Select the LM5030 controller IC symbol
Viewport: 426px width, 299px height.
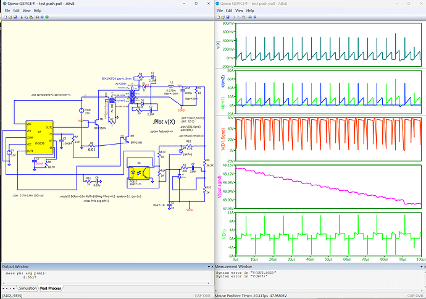pyautogui.click(x=40, y=138)
